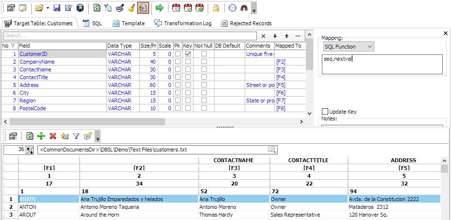This screenshot has height=220, width=451.
Task: Check the Pk box for City
Action: 178,93
